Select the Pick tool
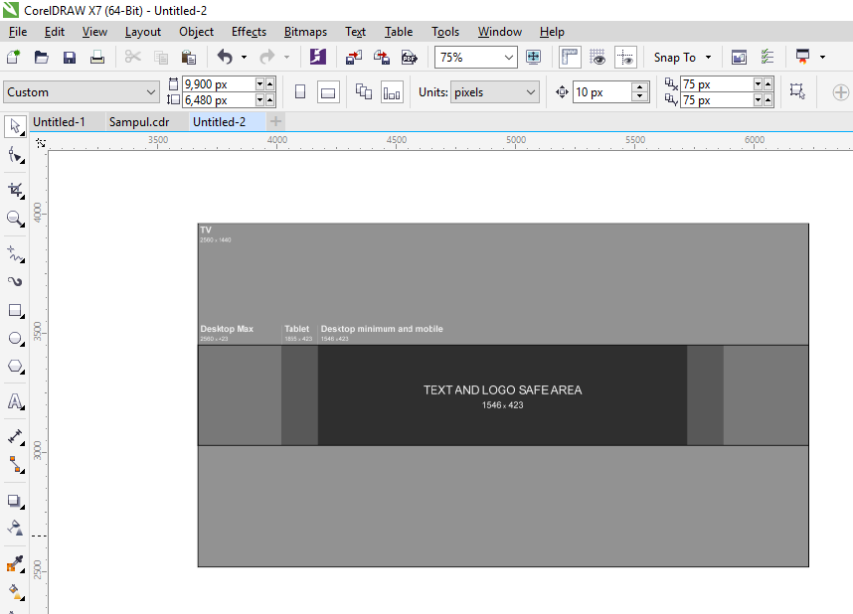The height and width of the screenshot is (614, 853). (x=15, y=127)
